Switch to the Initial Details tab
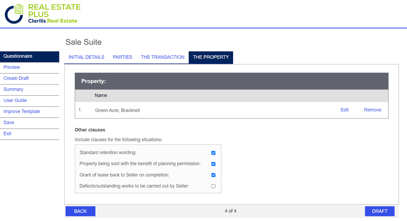This screenshot has width=407, height=221. (86, 57)
